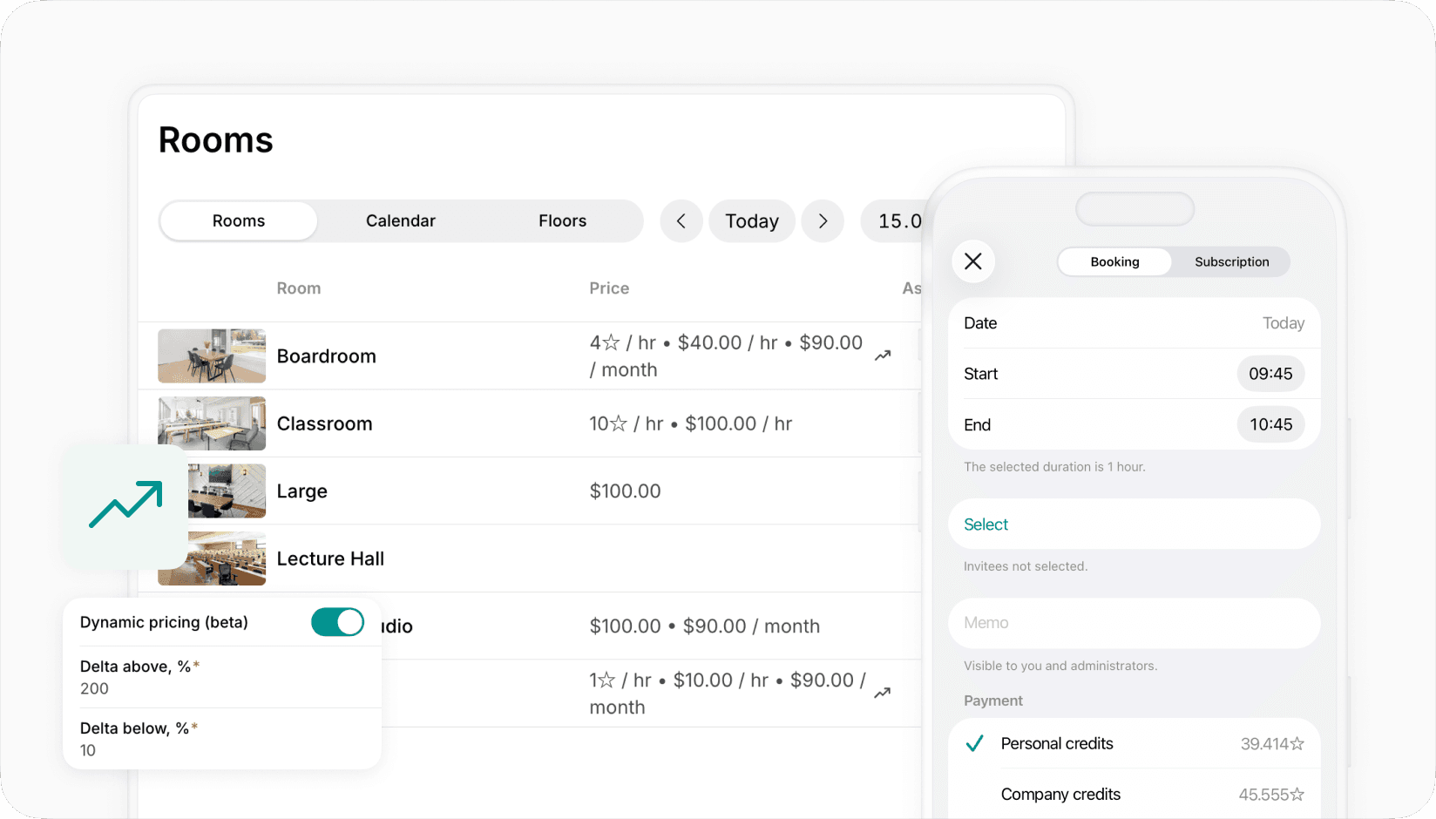Click the Memo input field
1436x819 pixels.
1133,623
